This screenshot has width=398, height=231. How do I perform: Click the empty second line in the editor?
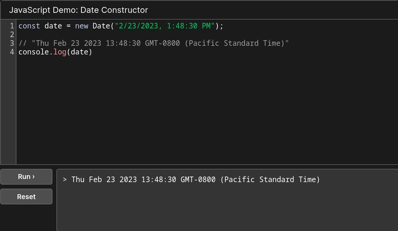pos(149,34)
